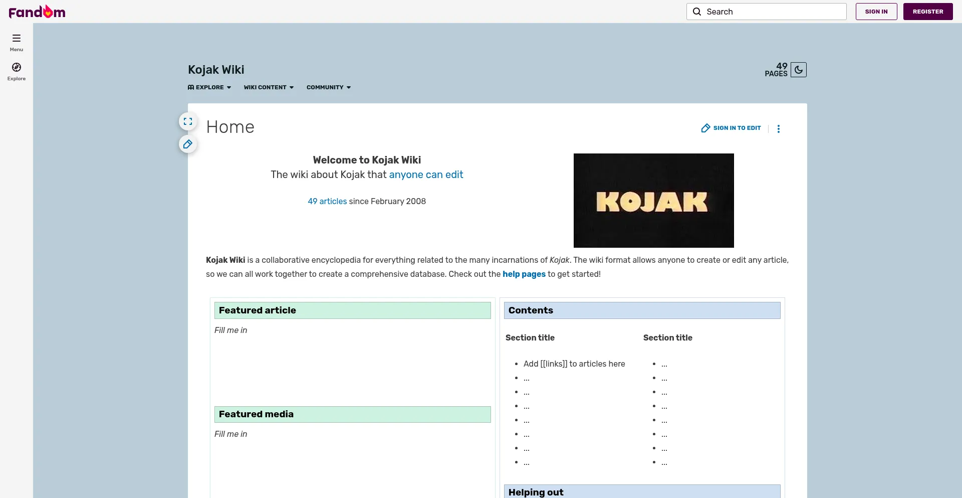Open the 'anyone can edit' link
Screen dimensions: 962x498
[x=426, y=175]
